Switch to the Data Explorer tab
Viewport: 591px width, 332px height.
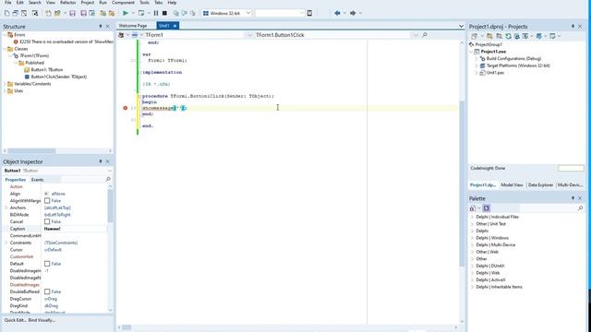tap(540, 184)
